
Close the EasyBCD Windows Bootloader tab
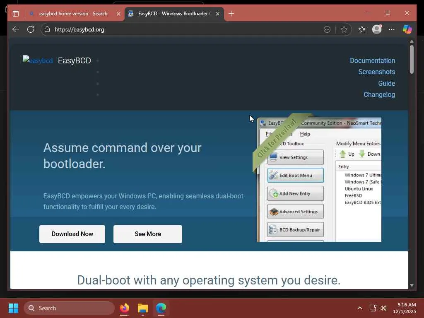[x=217, y=14]
